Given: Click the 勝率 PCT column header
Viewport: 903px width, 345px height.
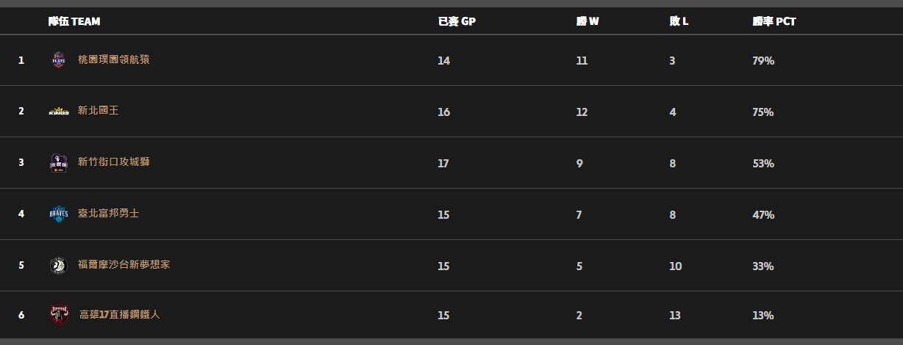Looking at the screenshot, I should click(x=774, y=21).
